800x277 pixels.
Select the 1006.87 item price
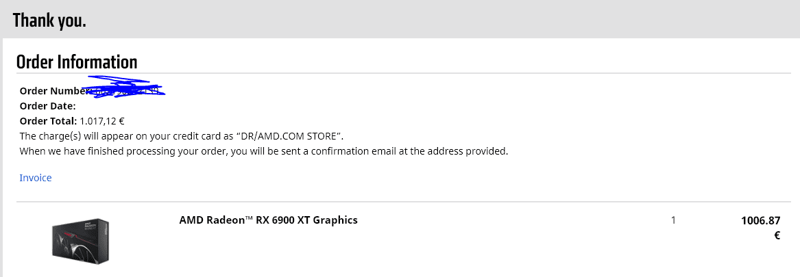pyautogui.click(x=761, y=221)
